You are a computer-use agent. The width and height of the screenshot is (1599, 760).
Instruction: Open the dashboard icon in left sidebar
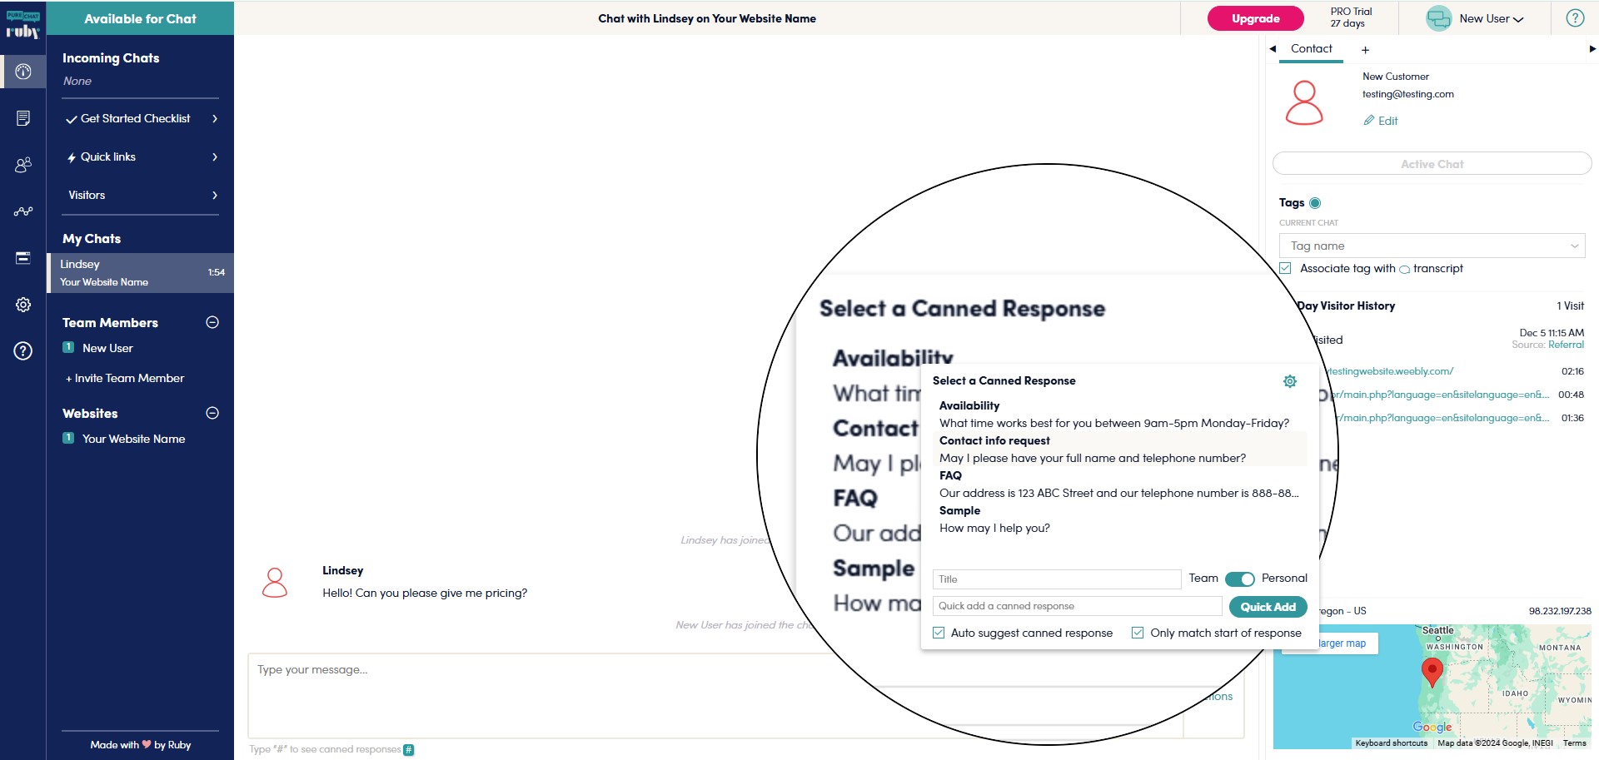(23, 72)
